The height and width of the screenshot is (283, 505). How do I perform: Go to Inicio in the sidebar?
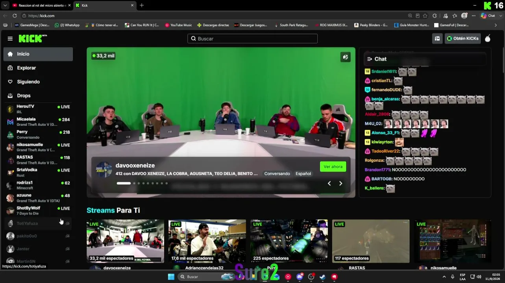[x=38, y=54]
